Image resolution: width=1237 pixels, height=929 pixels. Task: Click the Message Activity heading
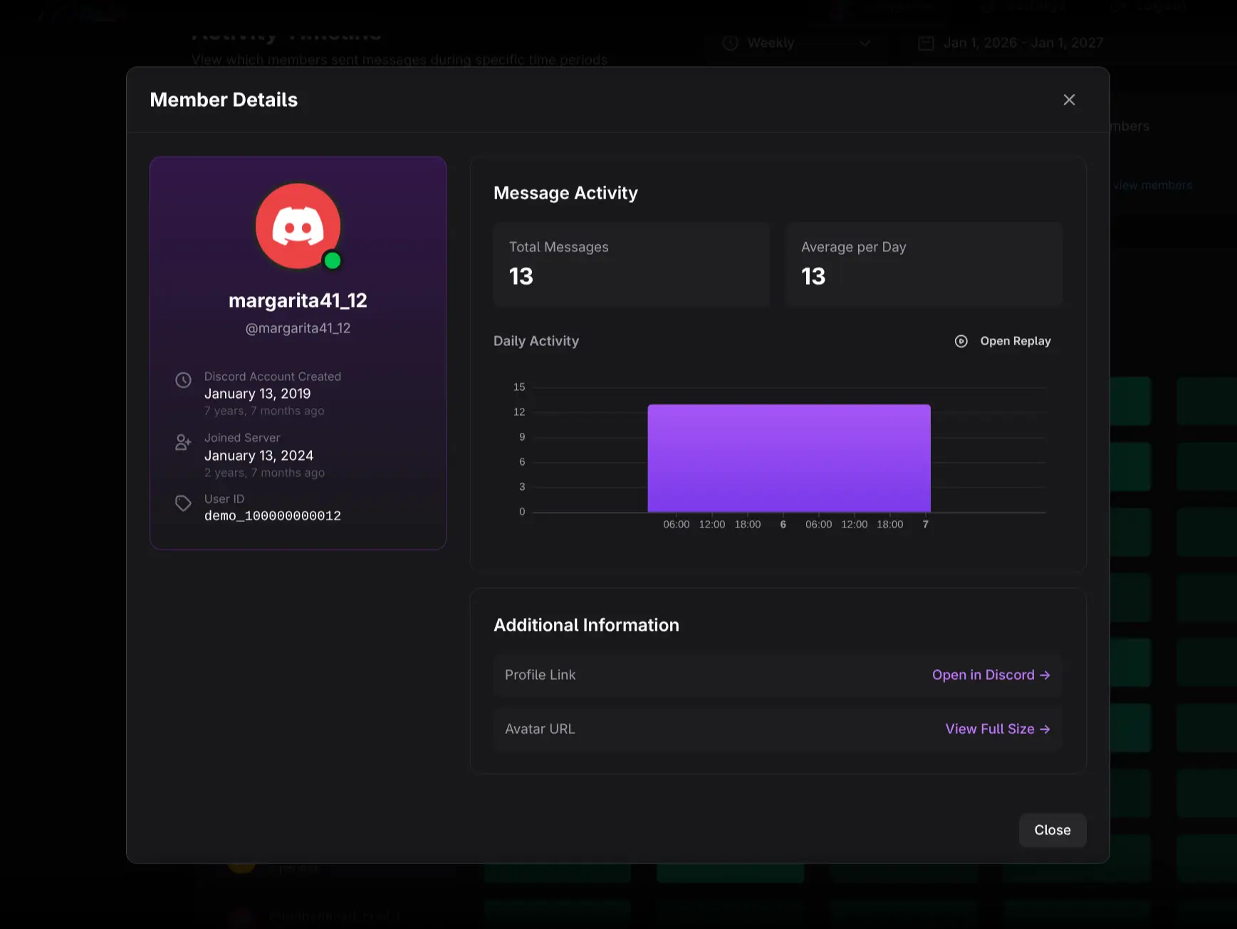click(x=565, y=193)
